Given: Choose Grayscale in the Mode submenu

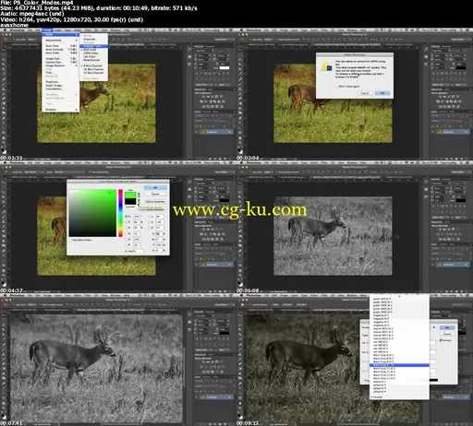Looking at the screenshot, I should click(x=93, y=39).
